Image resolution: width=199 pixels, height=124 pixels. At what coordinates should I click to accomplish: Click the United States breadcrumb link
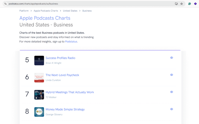tap(70, 11)
